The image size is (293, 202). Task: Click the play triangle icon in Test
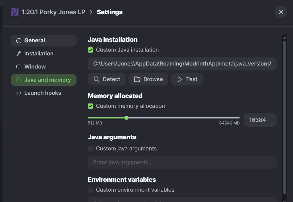180,79
